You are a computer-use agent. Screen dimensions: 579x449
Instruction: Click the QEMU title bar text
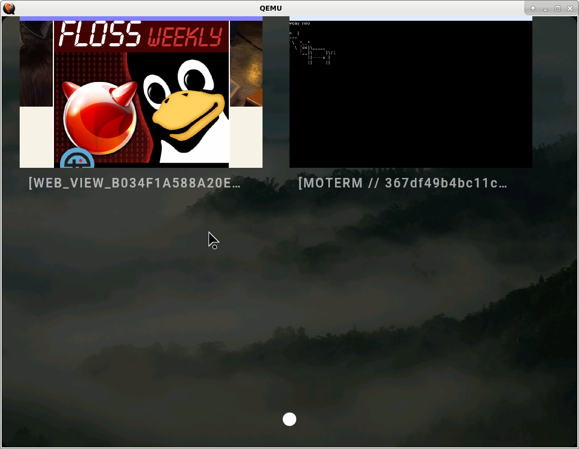(270, 8)
